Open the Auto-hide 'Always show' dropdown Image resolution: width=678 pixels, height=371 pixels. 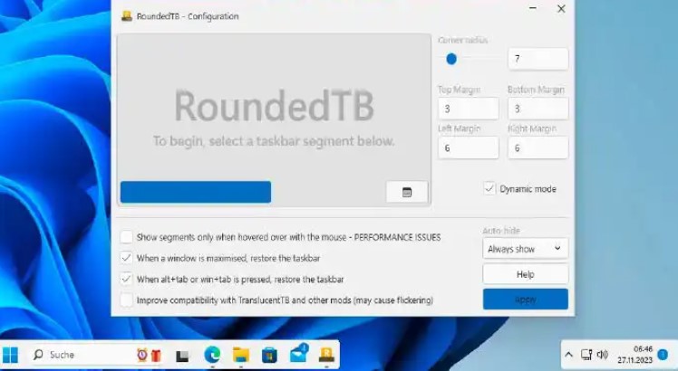tap(526, 249)
